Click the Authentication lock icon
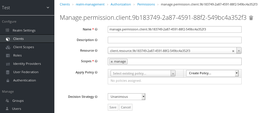The width and height of the screenshot is (258, 113). coord(8,81)
